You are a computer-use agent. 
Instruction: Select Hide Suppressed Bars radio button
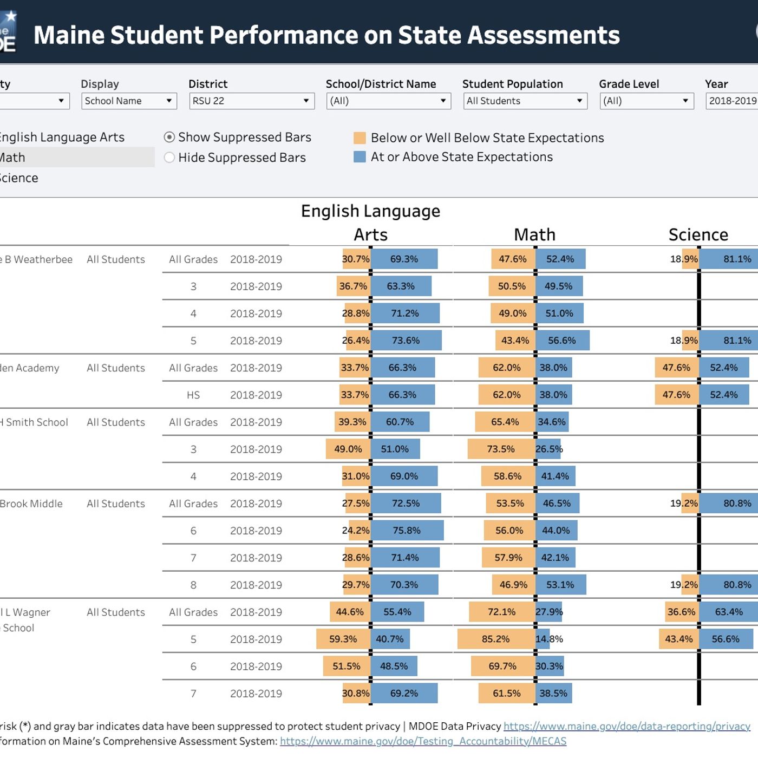[x=169, y=158]
